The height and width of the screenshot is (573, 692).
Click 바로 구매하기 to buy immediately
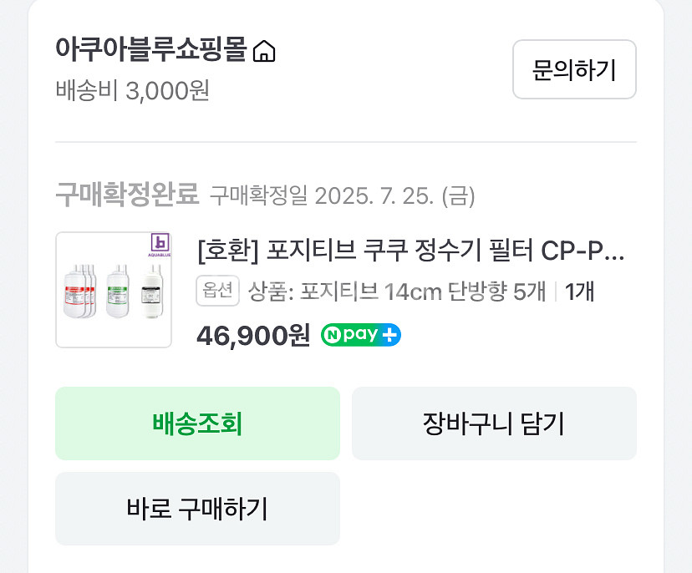click(197, 509)
